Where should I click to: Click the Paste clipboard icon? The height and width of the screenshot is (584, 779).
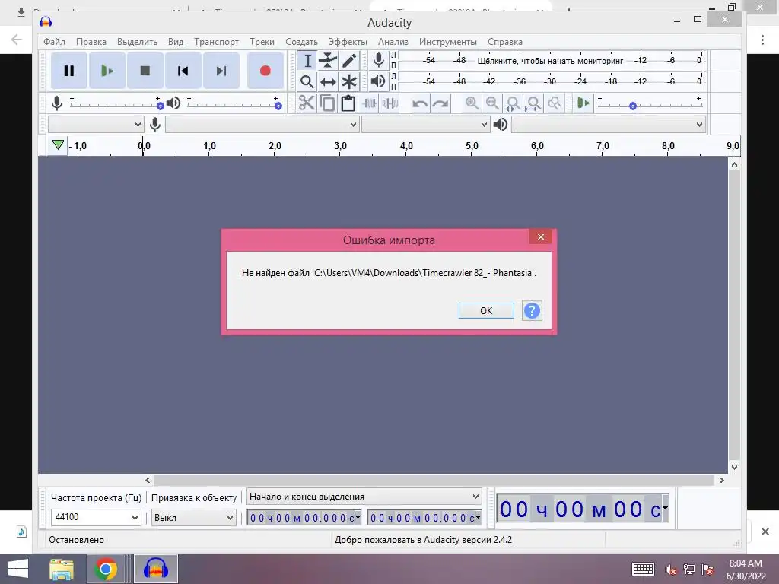click(348, 103)
